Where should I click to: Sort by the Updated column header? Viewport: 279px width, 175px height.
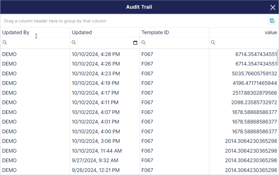click(82, 32)
